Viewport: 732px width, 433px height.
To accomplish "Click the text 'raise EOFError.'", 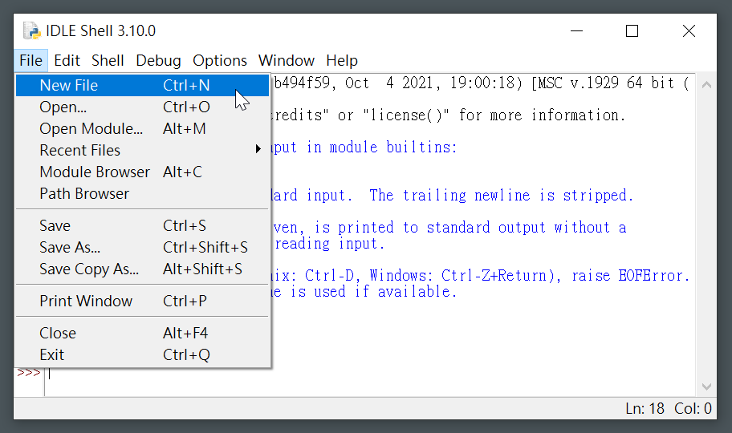I will 631,275.
